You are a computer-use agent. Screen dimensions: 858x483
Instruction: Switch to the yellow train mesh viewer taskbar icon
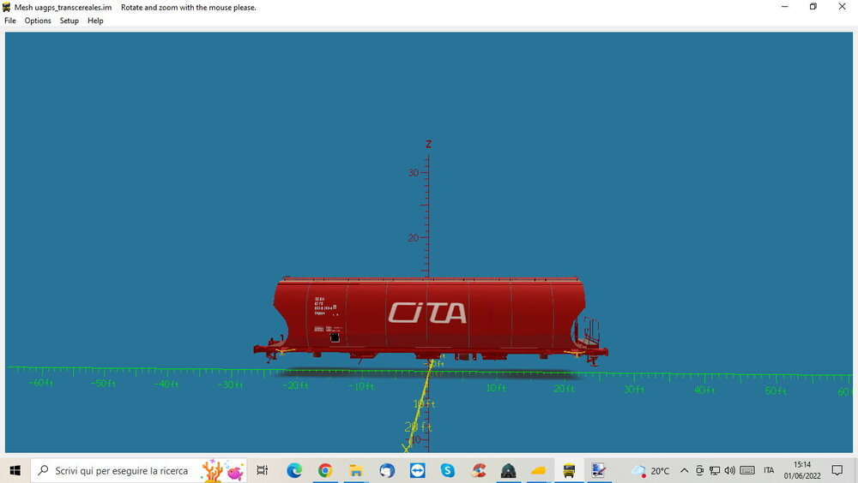(x=569, y=470)
